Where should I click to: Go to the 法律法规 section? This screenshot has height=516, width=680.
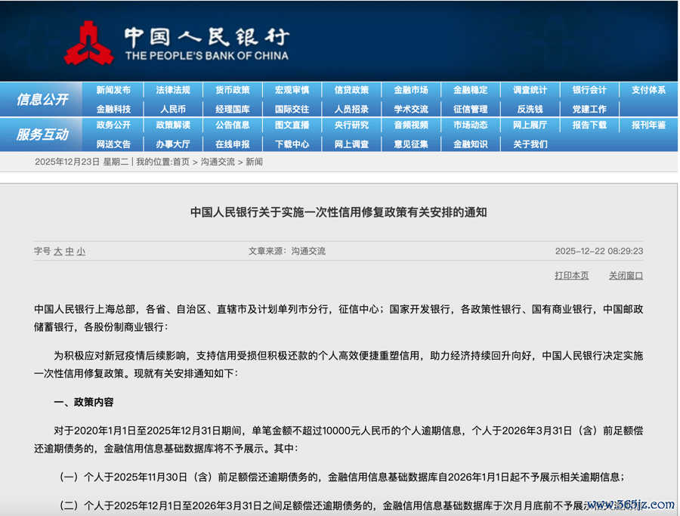click(x=173, y=90)
